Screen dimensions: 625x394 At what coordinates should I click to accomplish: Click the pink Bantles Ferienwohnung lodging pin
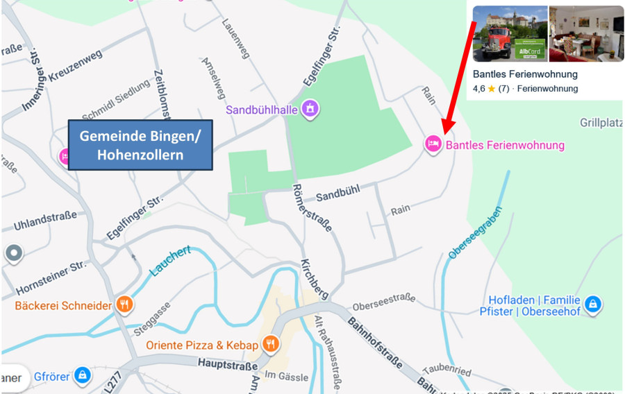pos(433,144)
